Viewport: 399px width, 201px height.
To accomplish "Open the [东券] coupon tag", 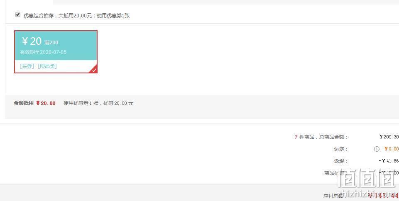I will coord(27,66).
